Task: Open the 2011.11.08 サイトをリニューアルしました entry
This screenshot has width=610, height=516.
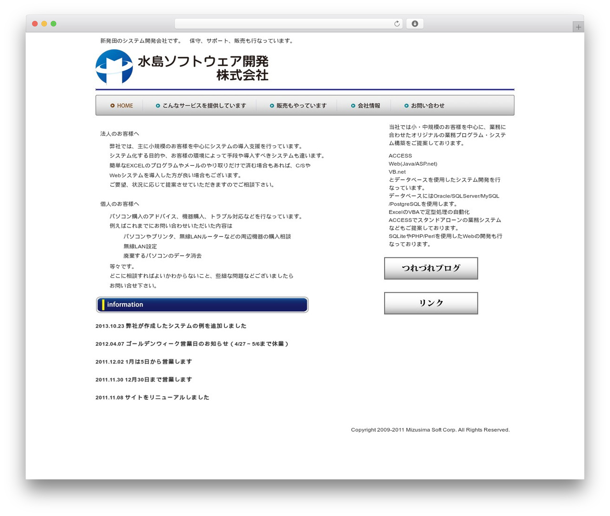Action: pyautogui.click(x=152, y=397)
